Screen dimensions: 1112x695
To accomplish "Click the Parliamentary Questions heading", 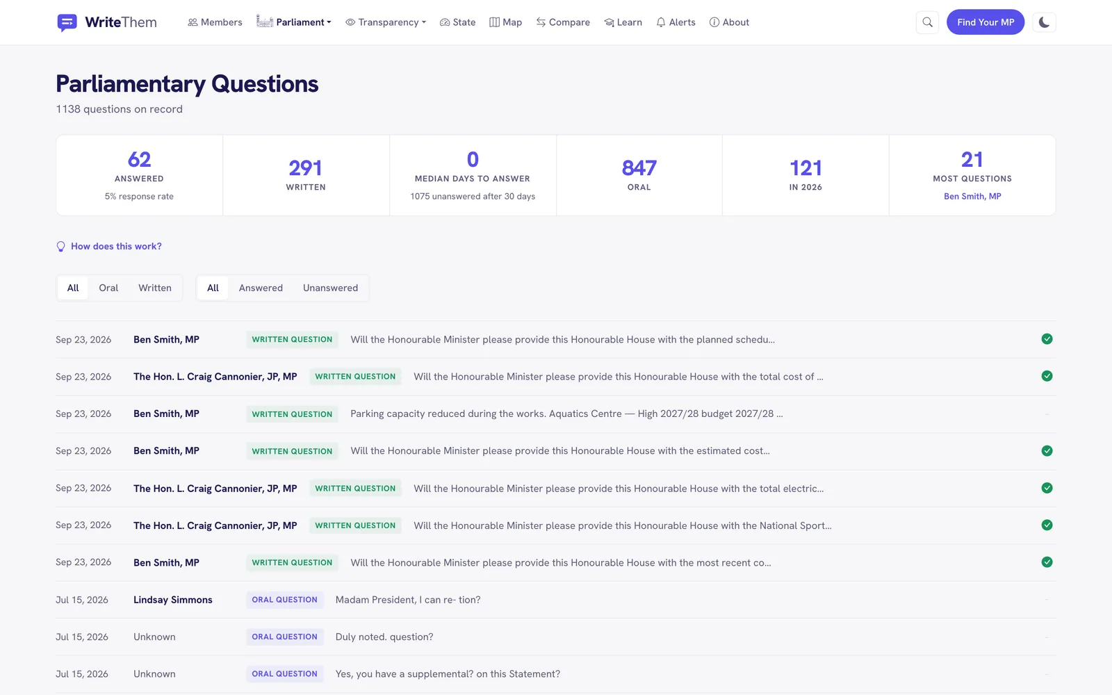I will coord(187,84).
